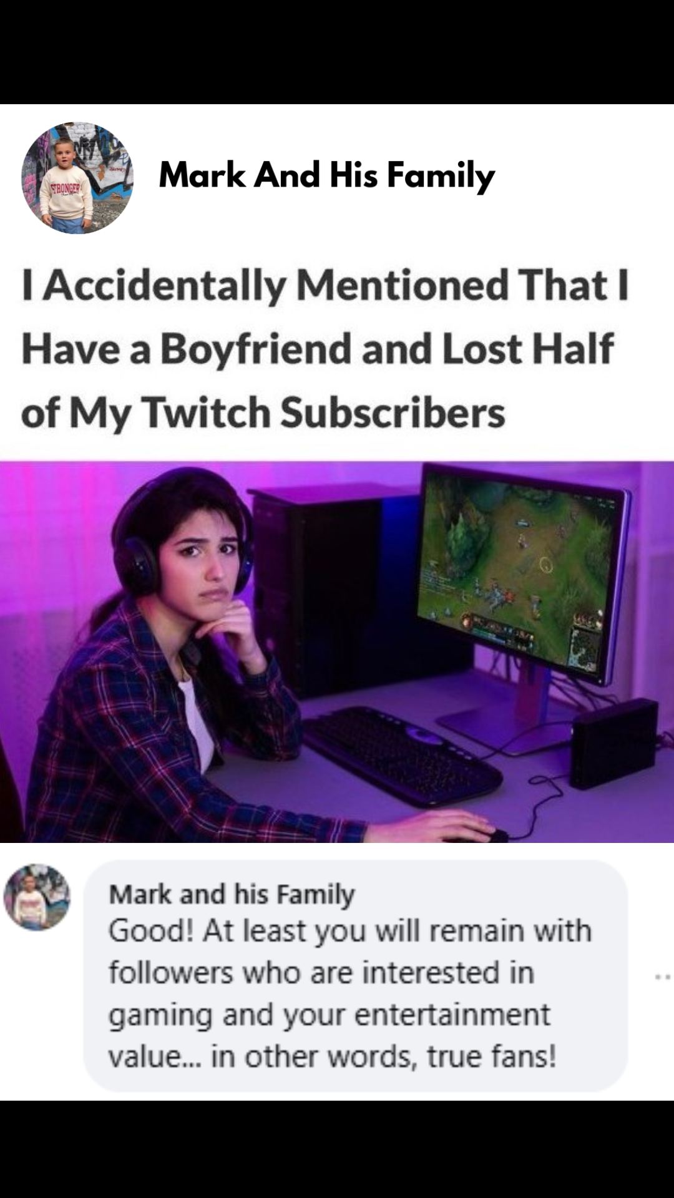Tap the black bar below the comment
This screenshot has width=674, height=1198.
point(337,1149)
